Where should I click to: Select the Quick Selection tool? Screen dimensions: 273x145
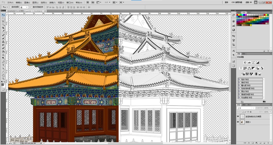pyautogui.click(x=3, y=25)
